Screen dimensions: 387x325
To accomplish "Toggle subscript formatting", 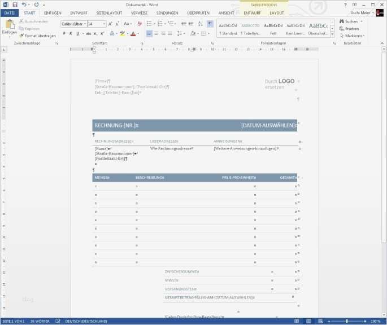I will pos(95,33).
